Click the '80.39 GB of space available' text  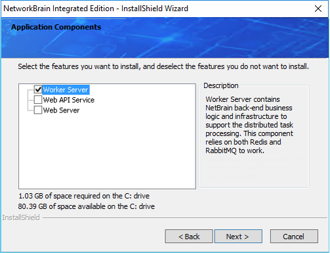87,206
